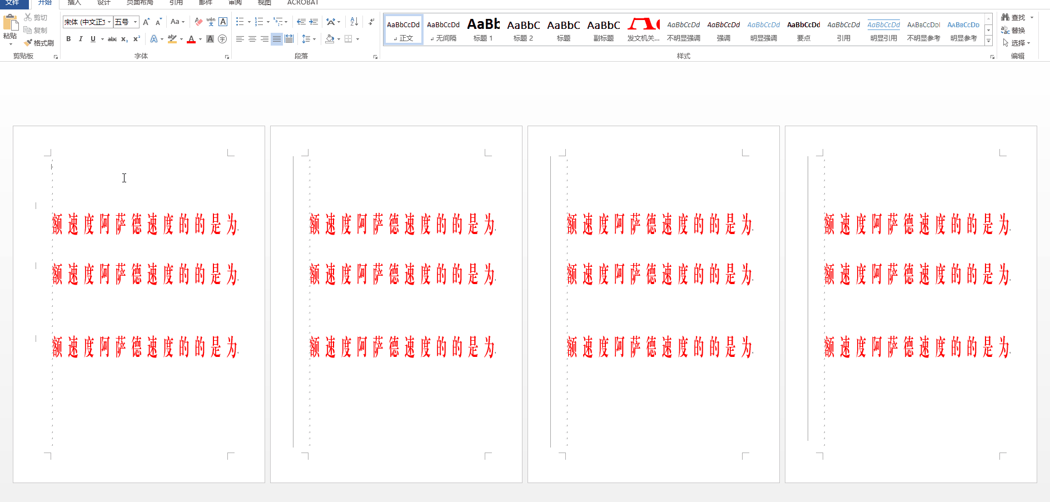
Task: Switch to the 插入 (Insert) tab
Action: point(74,3)
